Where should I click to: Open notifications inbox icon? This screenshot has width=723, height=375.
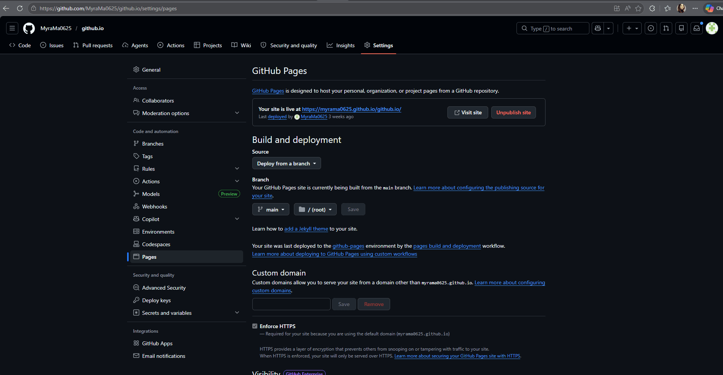tap(697, 28)
